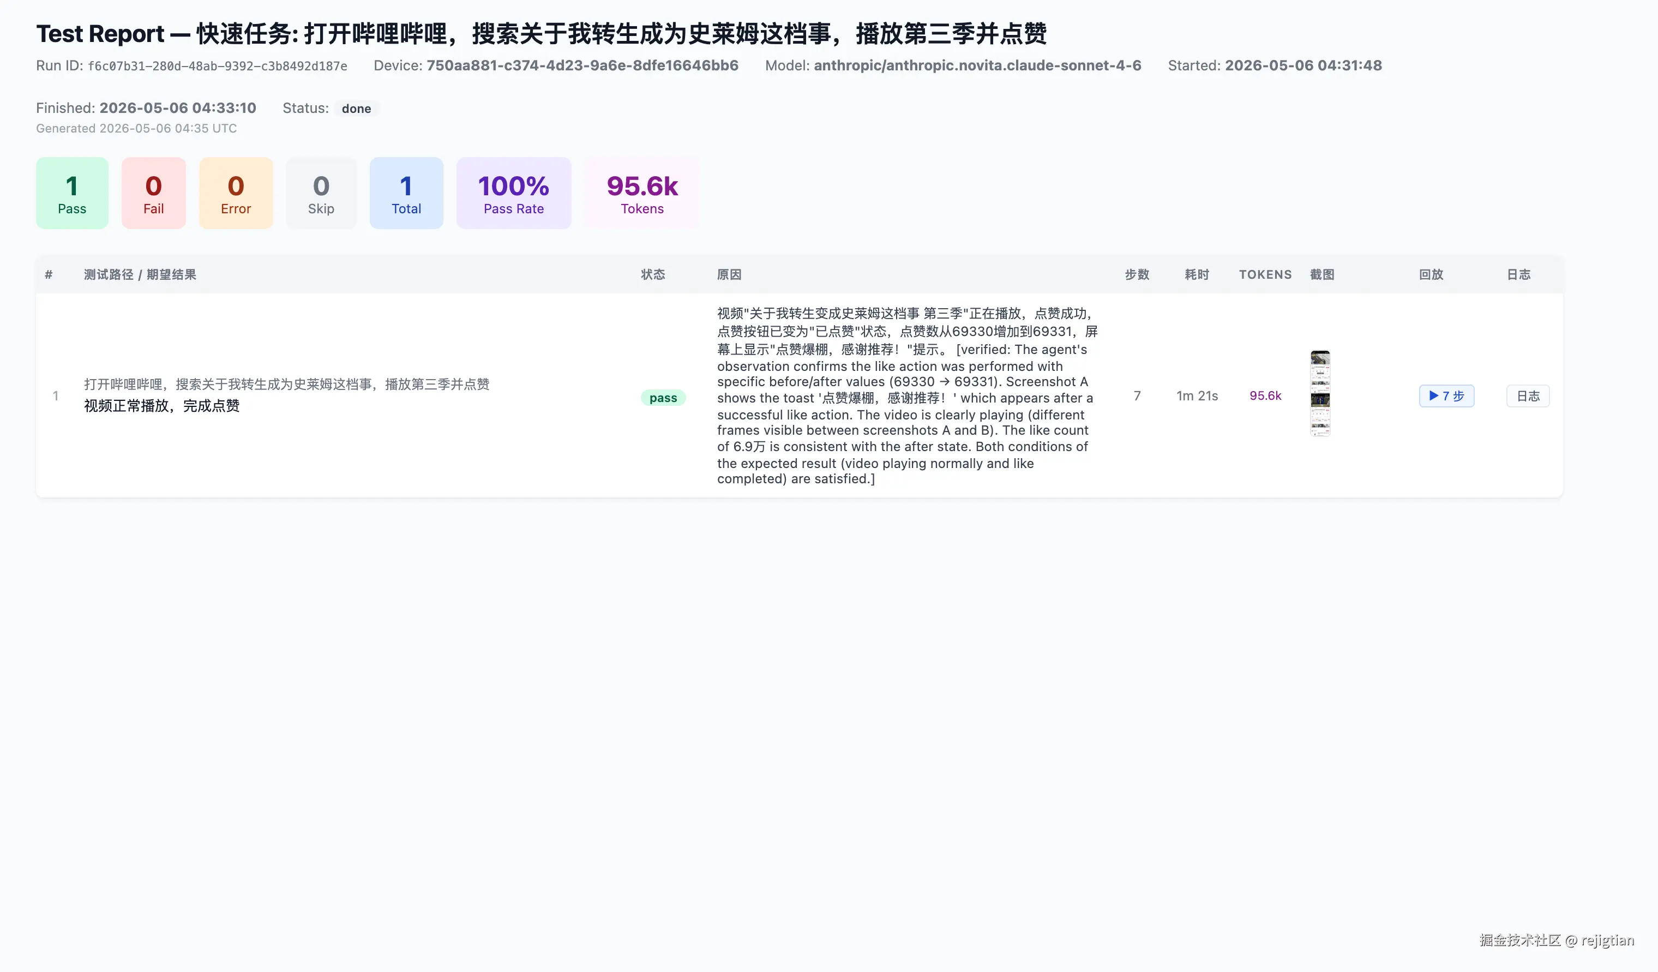Click the Test Report page title
1658x972 pixels.
coord(541,34)
